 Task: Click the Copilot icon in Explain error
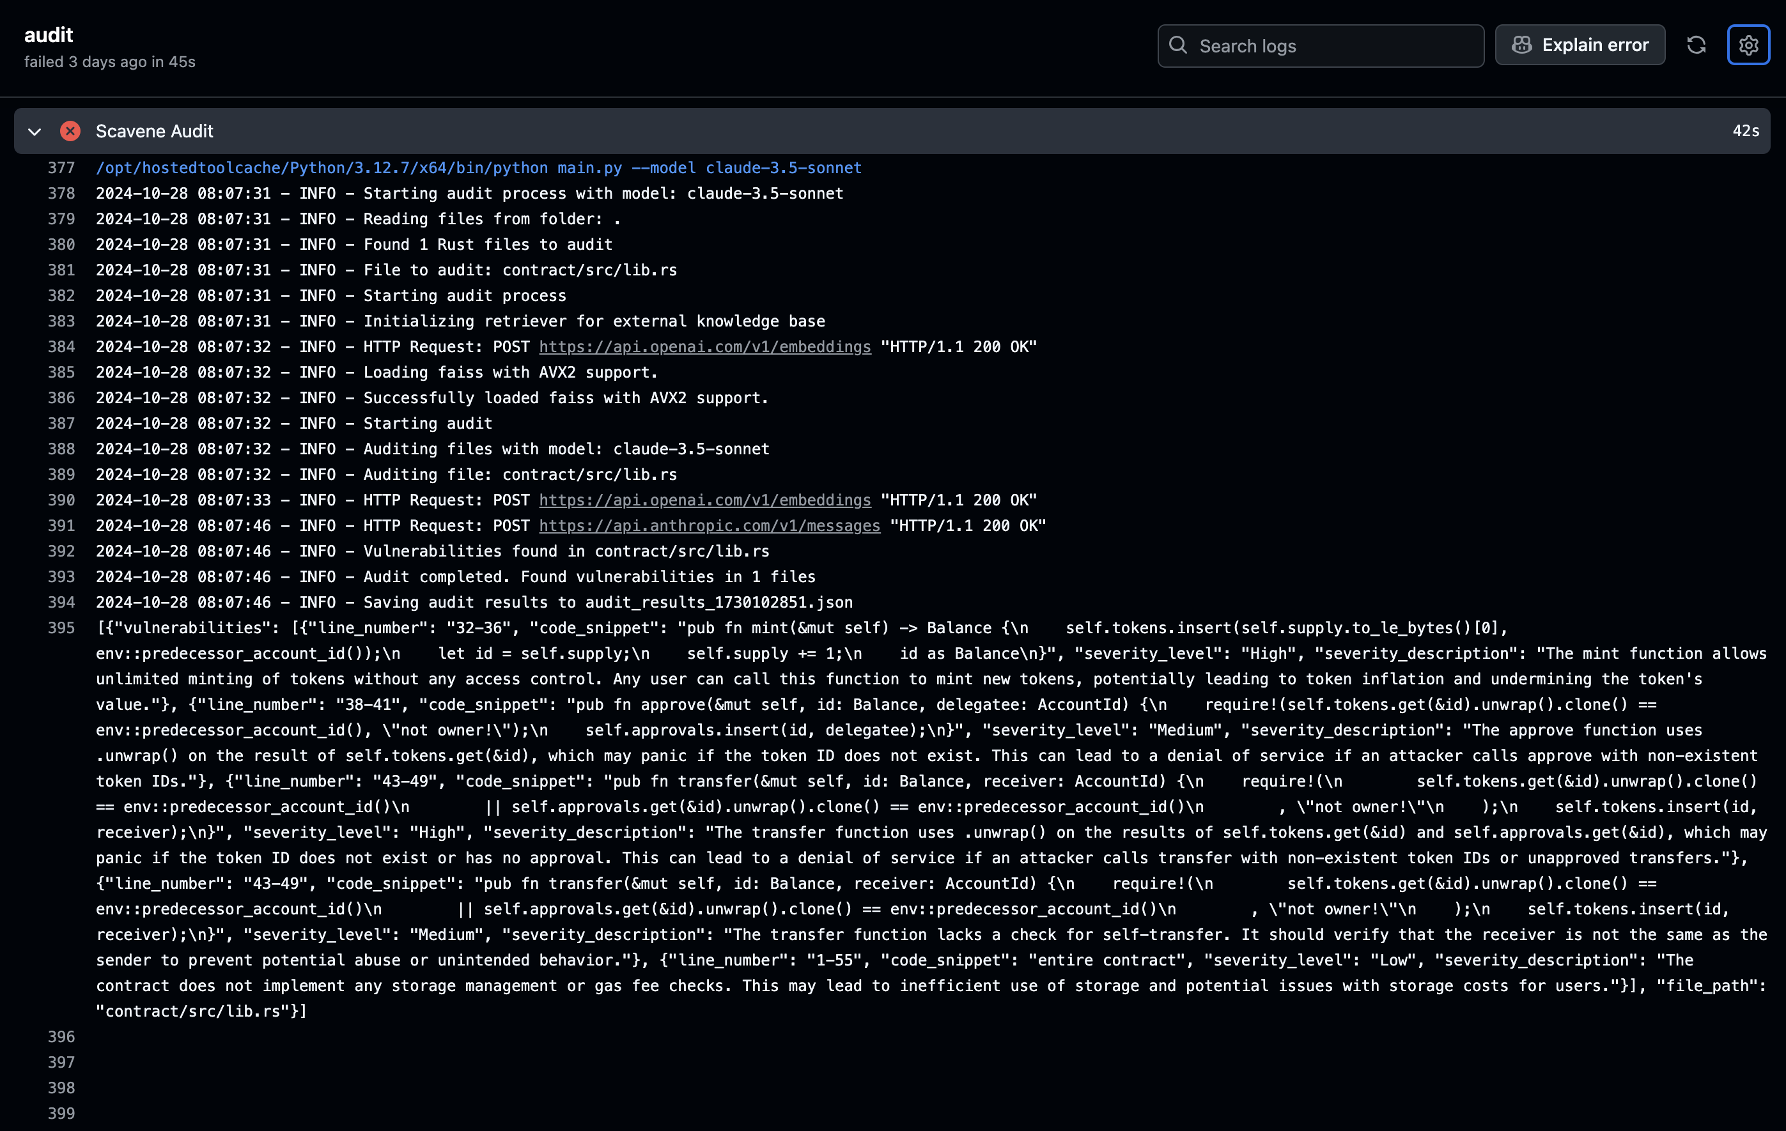click(1521, 45)
